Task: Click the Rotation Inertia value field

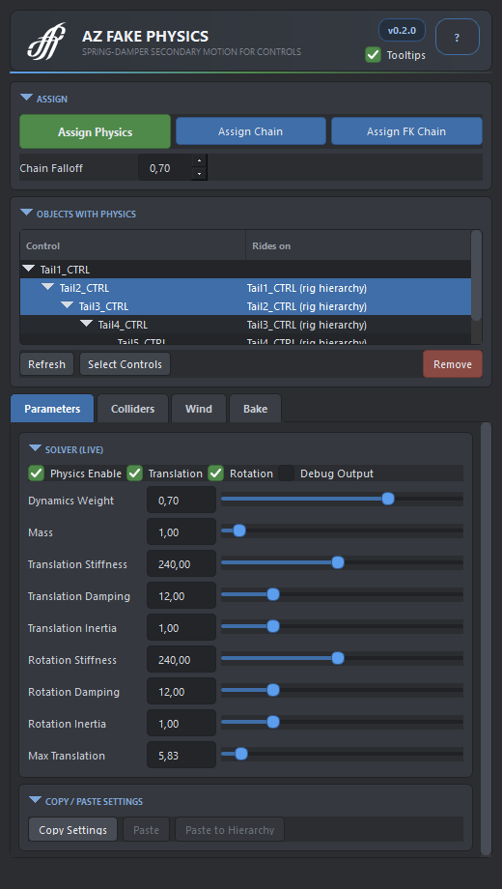Action: [181, 724]
